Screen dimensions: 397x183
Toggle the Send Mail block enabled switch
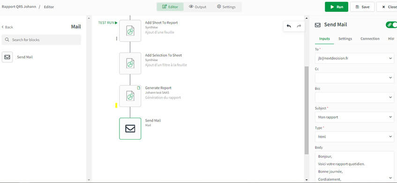point(391,25)
